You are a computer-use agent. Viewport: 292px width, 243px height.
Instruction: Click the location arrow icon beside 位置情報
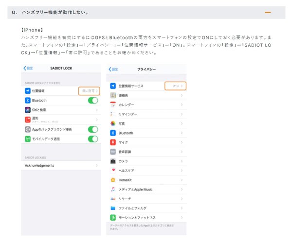click(28, 91)
